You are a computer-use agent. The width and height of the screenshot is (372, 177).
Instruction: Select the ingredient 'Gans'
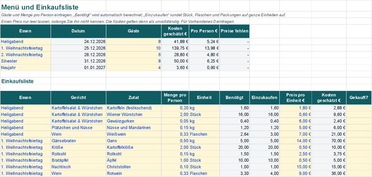133,141
